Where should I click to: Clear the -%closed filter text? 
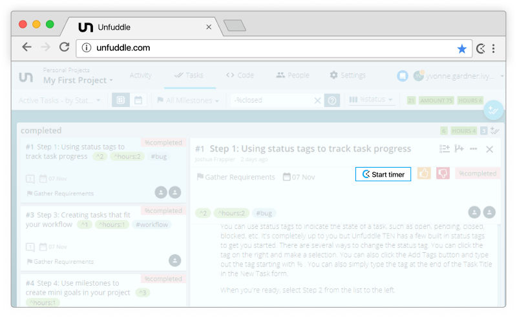(x=317, y=101)
